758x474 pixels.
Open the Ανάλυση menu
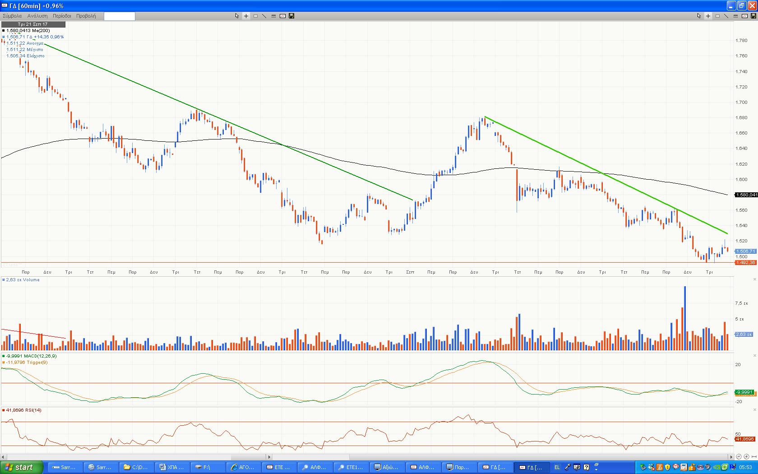pos(37,16)
